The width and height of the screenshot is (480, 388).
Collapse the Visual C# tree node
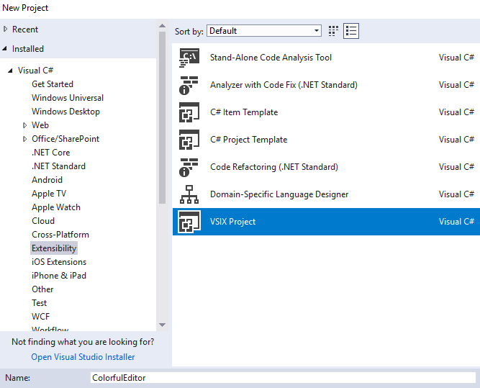tap(10, 71)
